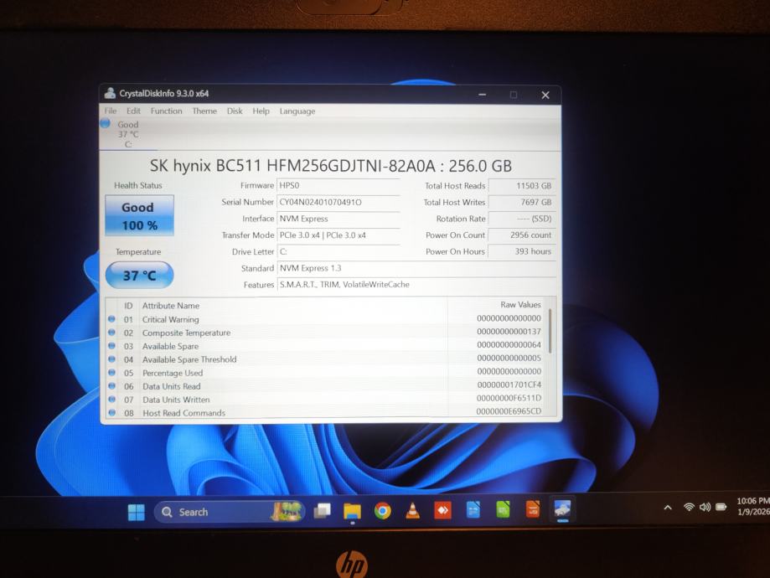Click the Features field with S.M.A.R.T., TRIM

pyautogui.click(x=416, y=285)
